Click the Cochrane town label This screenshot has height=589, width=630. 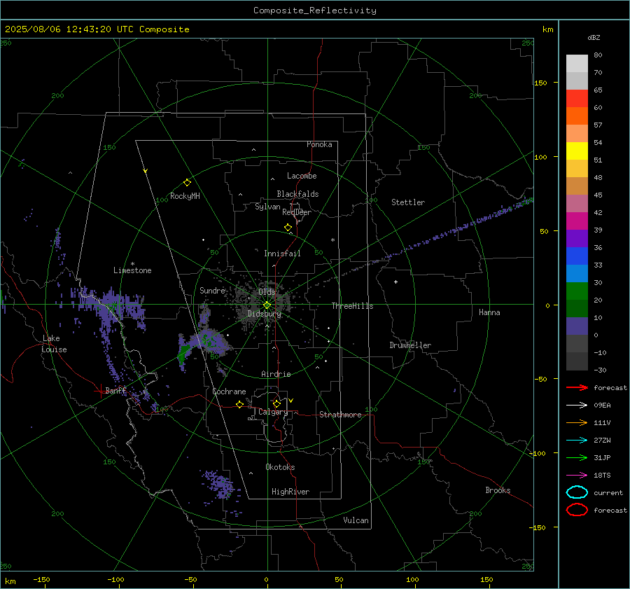click(229, 391)
